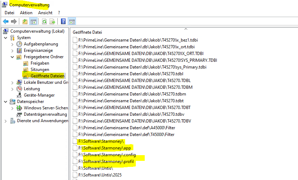Toggle the console tree pane icon
Viewport: 298px width, 180px height.
click(33, 22)
